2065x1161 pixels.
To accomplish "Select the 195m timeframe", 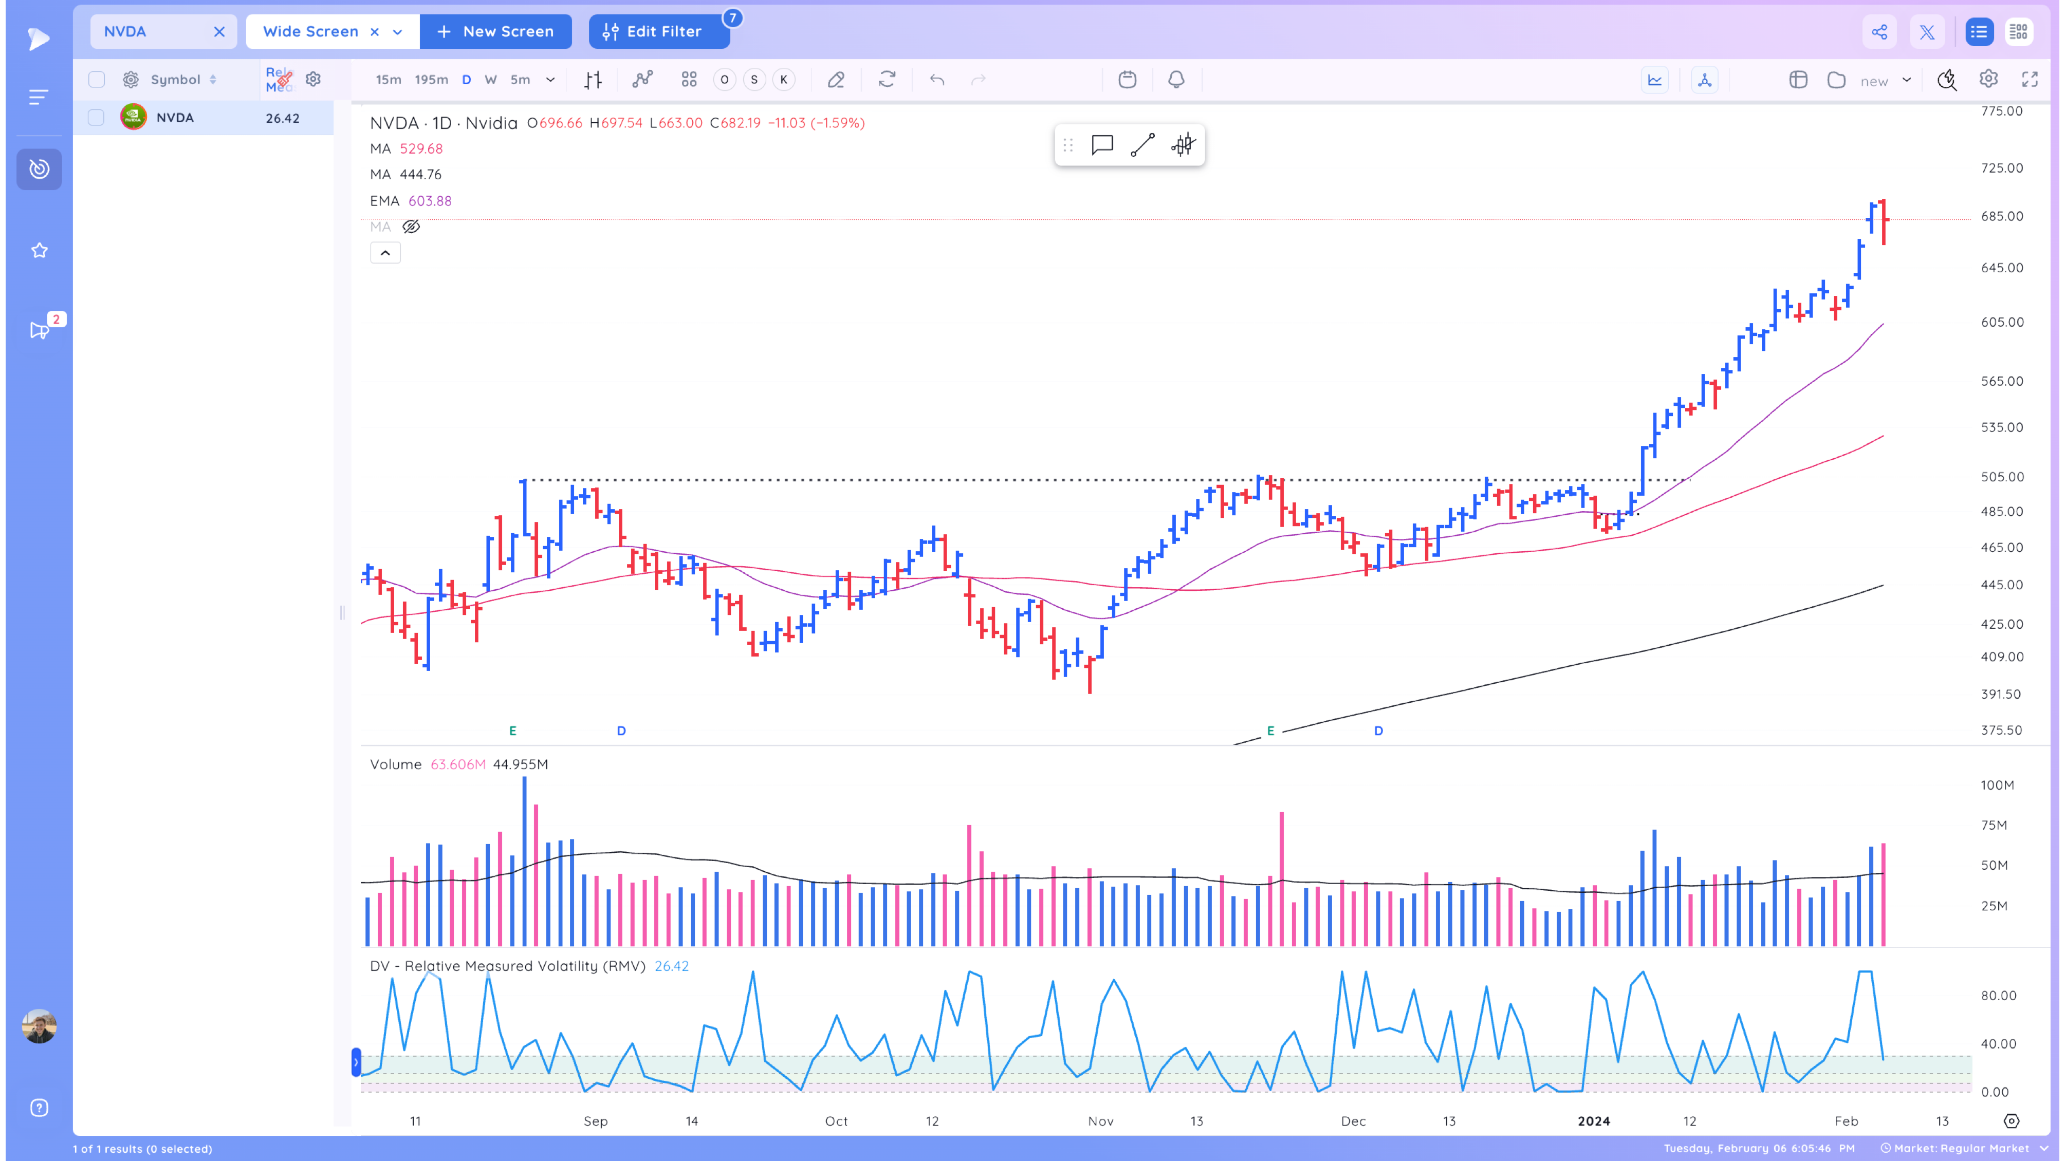I will (x=431, y=79).
